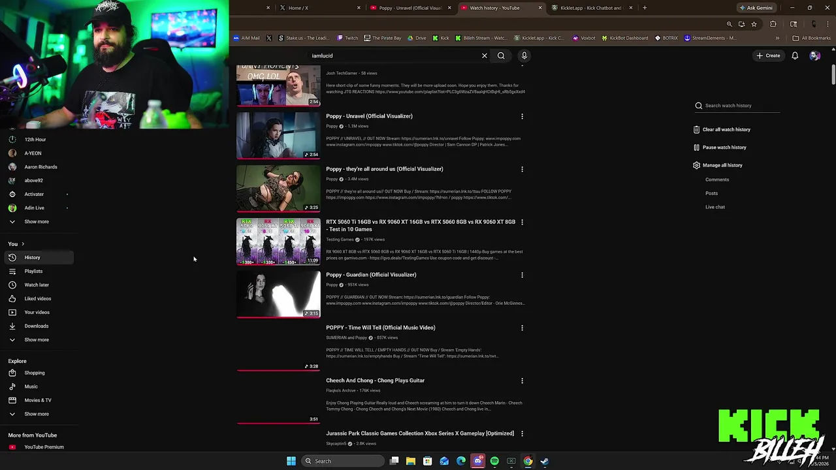Open Aaron Richards subscription channel
Screen dimensions: 836x470
point(38,166)
